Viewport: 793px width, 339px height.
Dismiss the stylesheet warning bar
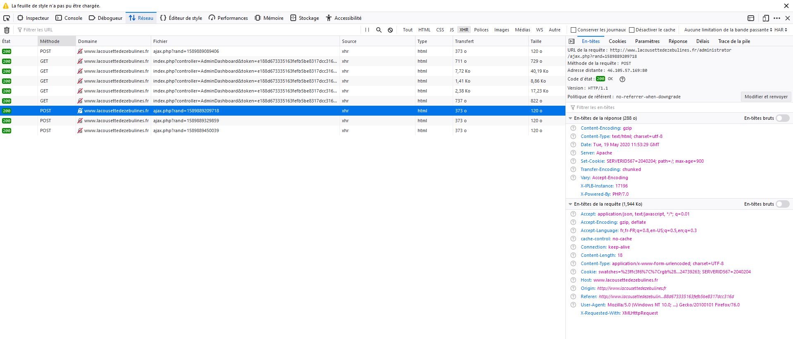point(787,6)
